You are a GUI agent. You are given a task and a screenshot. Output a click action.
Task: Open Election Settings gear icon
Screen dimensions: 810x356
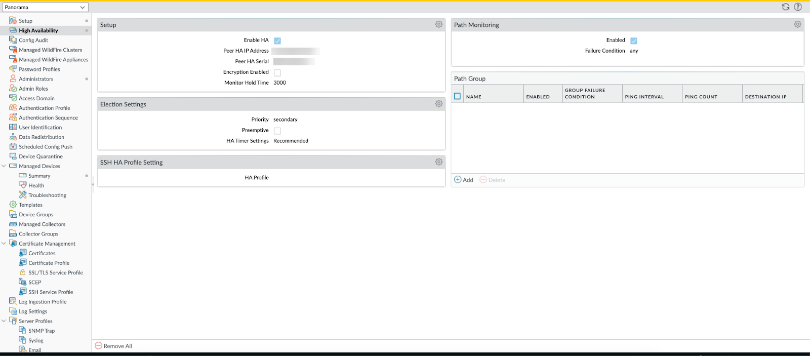(439, 104)
